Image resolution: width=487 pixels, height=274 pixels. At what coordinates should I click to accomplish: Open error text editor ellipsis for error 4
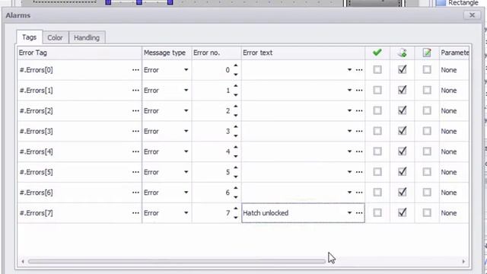(359, 151)
